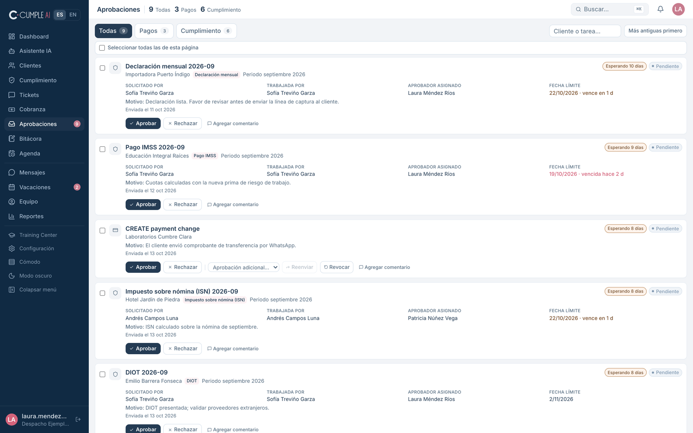This screenshot has width=693, height=433.
Task: Approve Declaración mensual 2026-09
Action: click(x=143, y=123)
